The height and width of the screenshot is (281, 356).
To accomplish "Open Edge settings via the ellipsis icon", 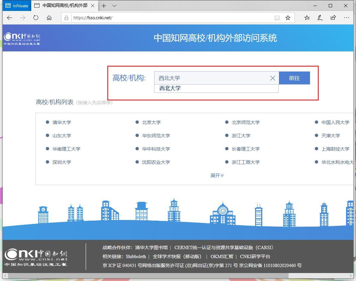I will 347,18.
